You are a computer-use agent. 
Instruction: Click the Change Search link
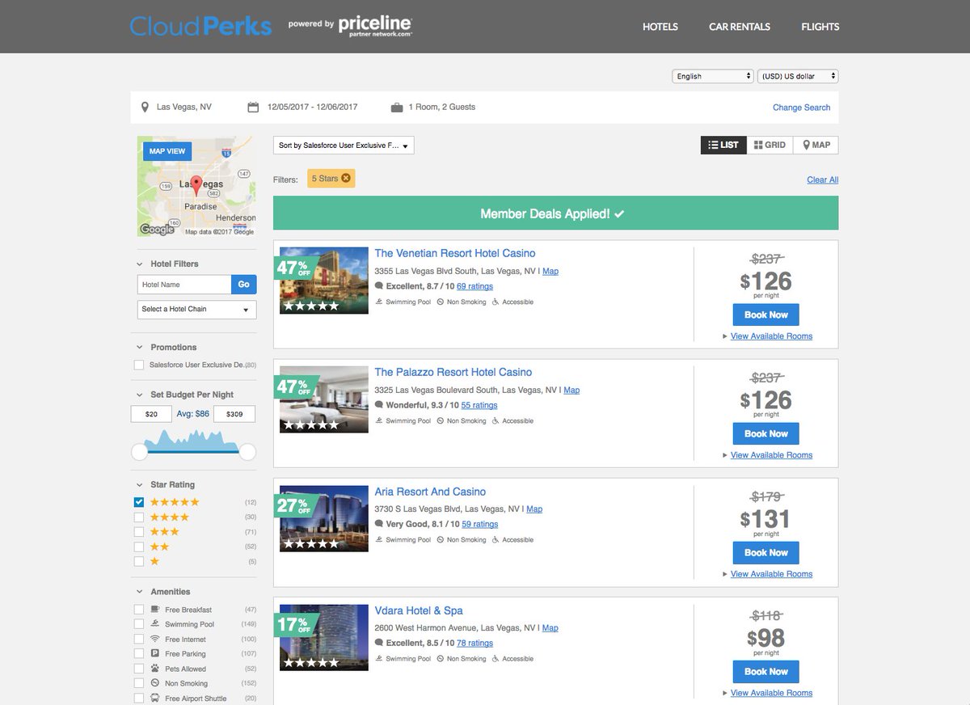click(x=801, y=108)
